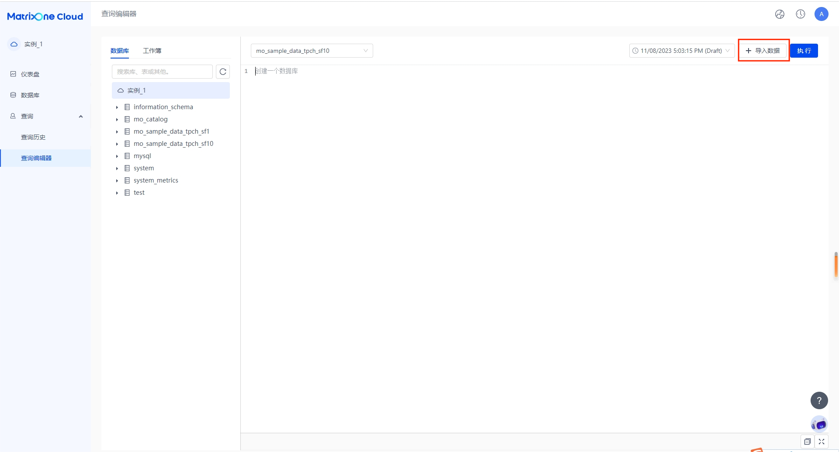
Task: Expand the information_schema database node
Action: (x=117, y=107)
